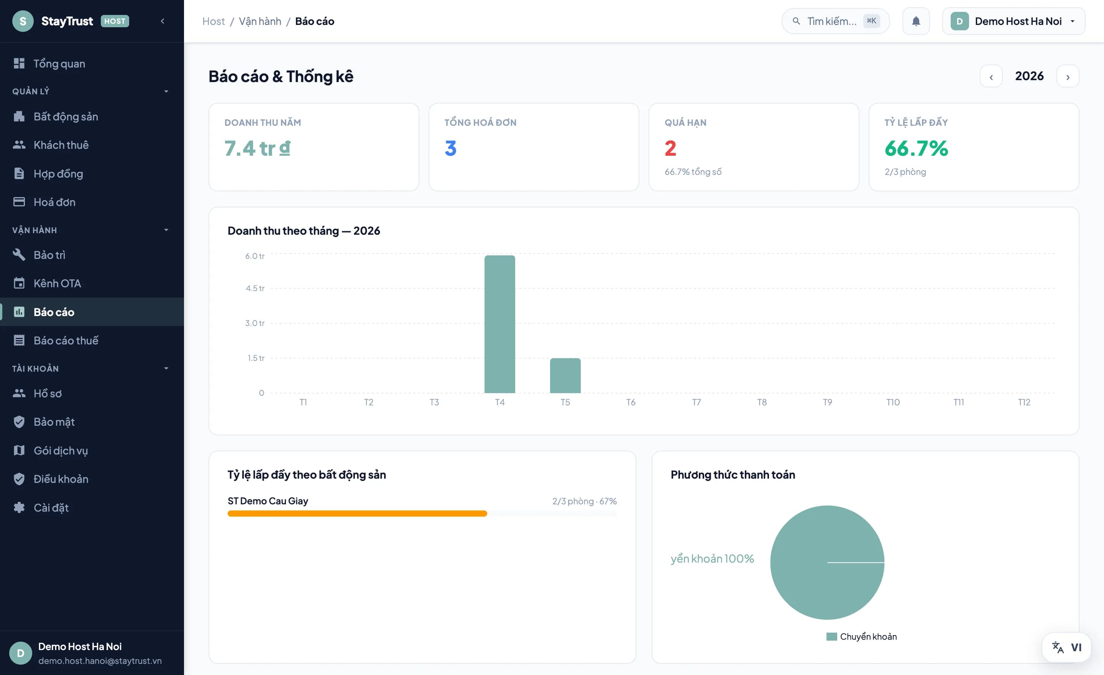Screen dimensions: 1104x675
Task: Click the T4 revenue bar
Action: (499, 324)
